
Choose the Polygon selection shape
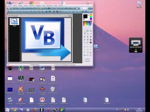(88, 52)
